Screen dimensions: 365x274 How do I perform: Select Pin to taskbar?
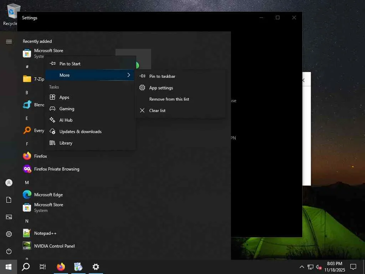(180, 76)
